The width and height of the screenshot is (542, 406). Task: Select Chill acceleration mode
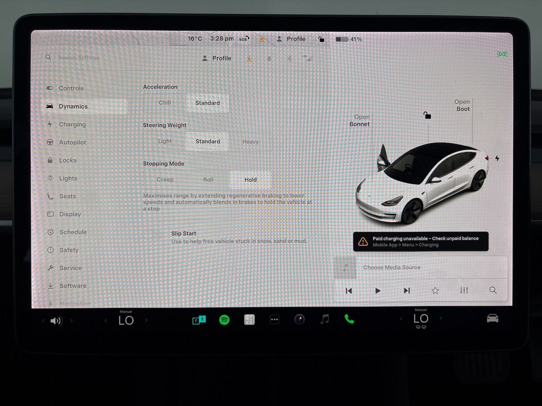pyautogui.click(x=164, y=103)
